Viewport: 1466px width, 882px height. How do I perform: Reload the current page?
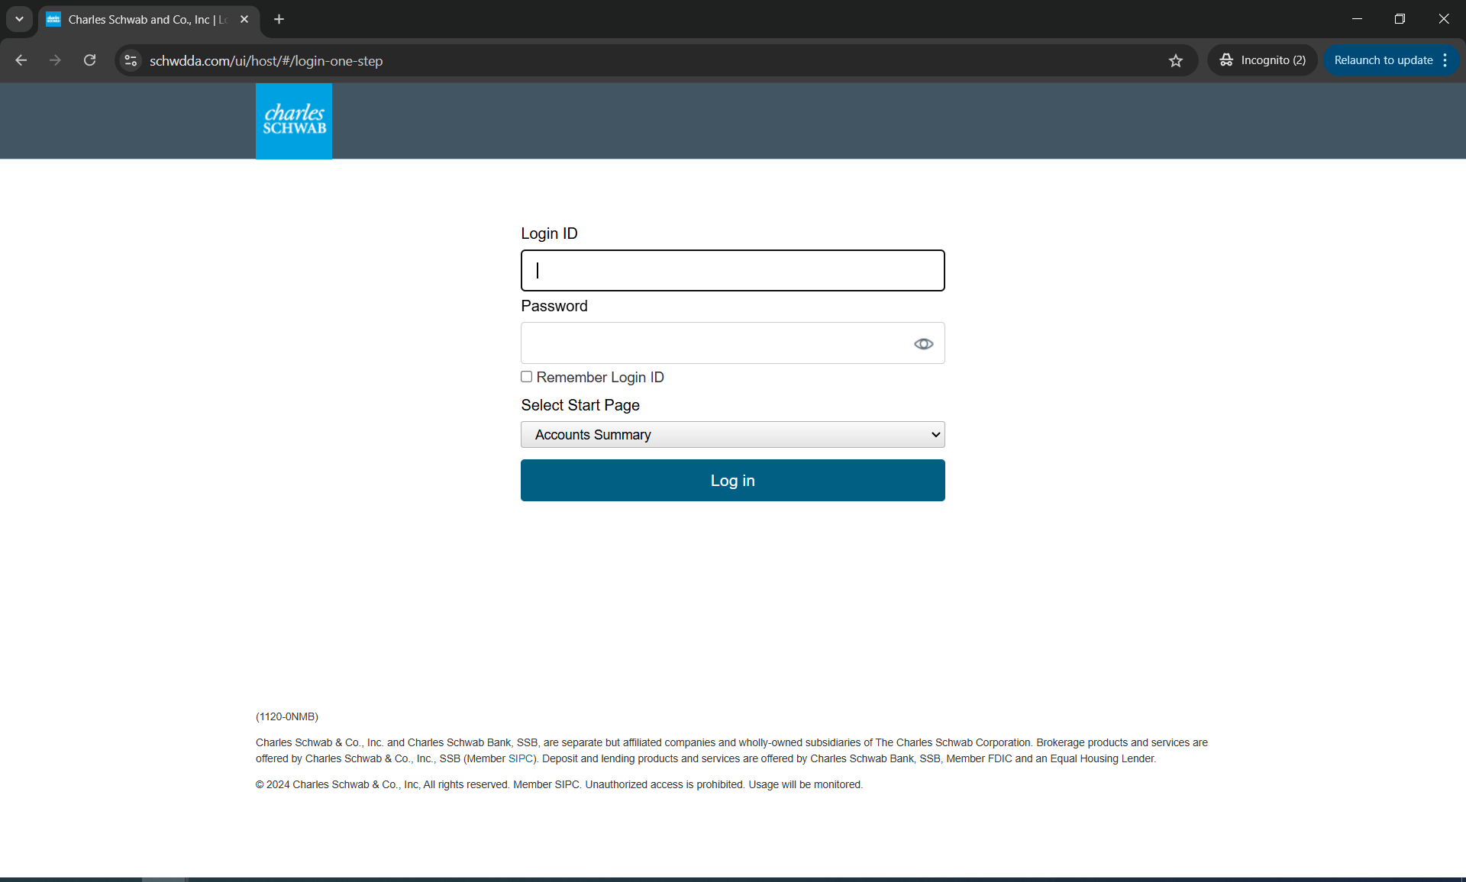click(x=89, y=60)
